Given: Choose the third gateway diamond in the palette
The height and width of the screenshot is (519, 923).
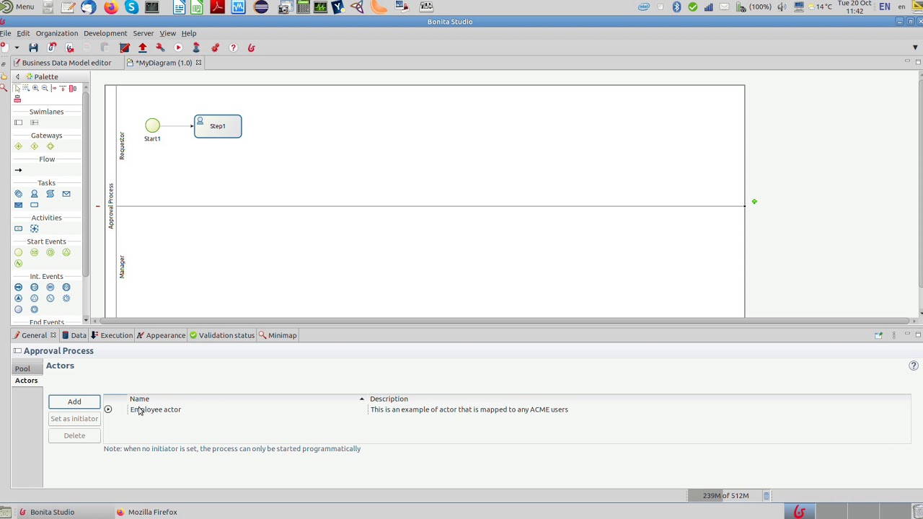Looking at the screenshot, I should tap(50, 146).
